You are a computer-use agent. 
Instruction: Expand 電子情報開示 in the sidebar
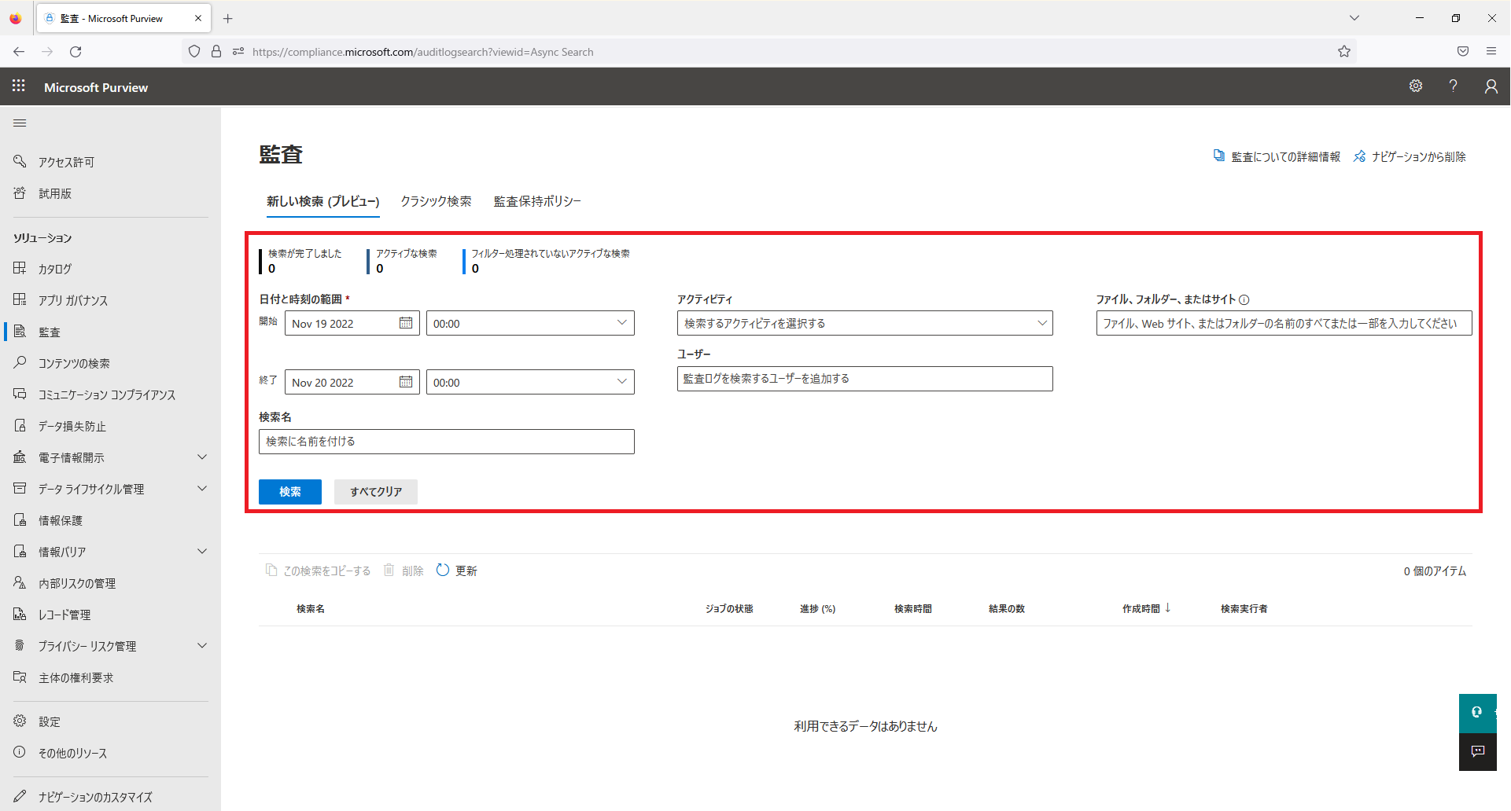coord(202,457)
